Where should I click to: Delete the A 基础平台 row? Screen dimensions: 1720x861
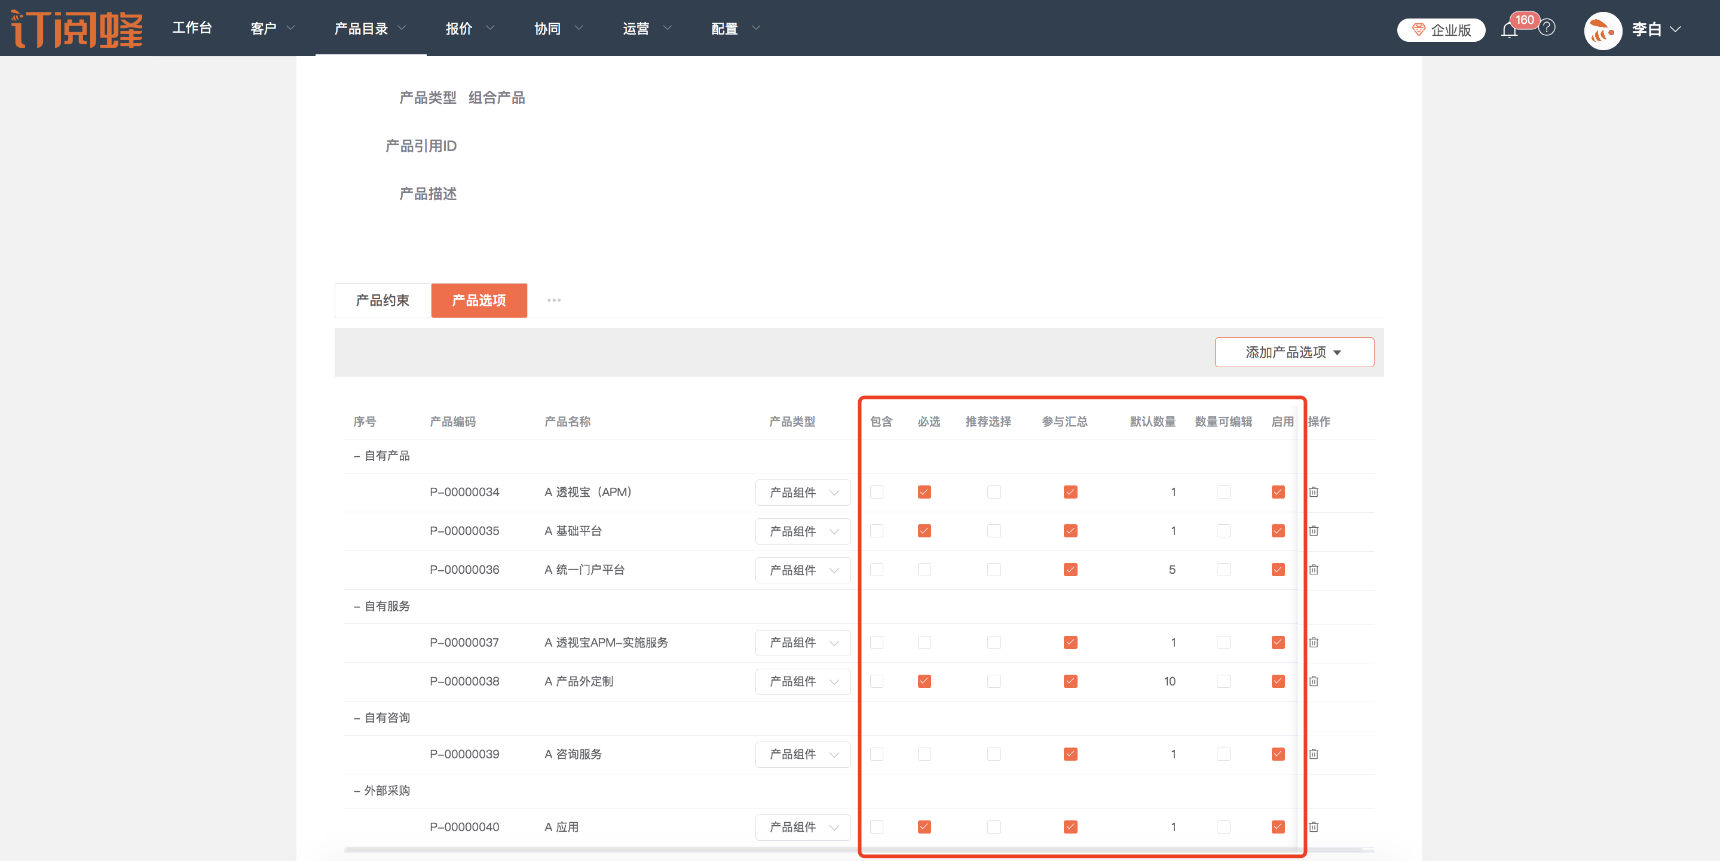[1314, 531]
